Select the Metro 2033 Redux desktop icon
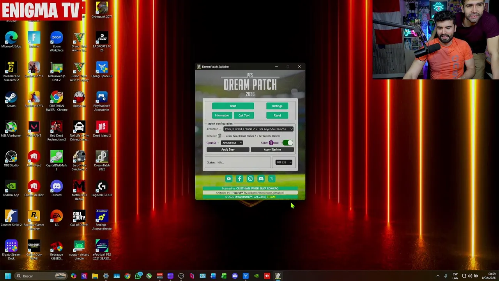Viewport: 499px width, 281px height. pyautogui.click(x=79, y=190)
